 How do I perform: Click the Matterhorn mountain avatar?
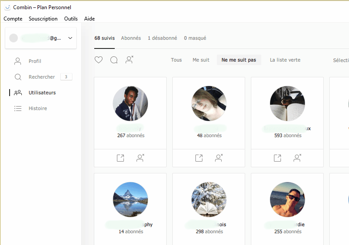tap(130, 200)
